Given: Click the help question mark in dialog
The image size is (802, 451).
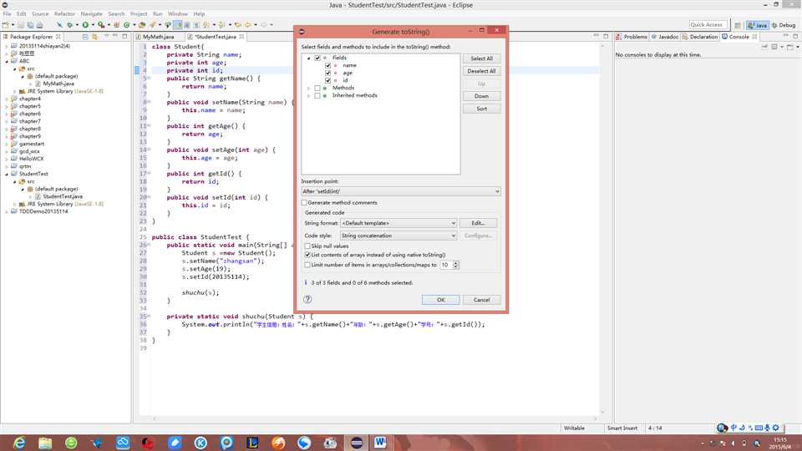Looking at the screenshot, I should click(x=307, y=299).
